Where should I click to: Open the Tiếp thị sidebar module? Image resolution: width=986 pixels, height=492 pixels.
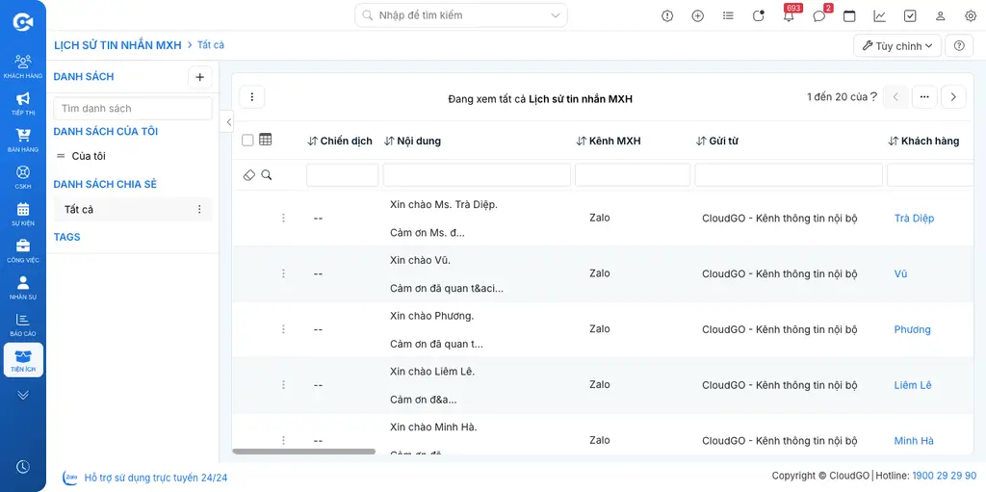pos(23,104)
